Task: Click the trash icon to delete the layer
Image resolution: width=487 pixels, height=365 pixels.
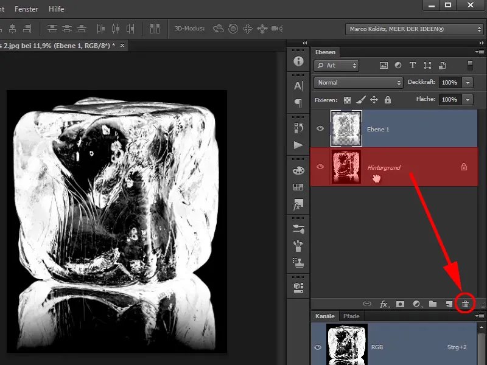Action: pos(465,304)
